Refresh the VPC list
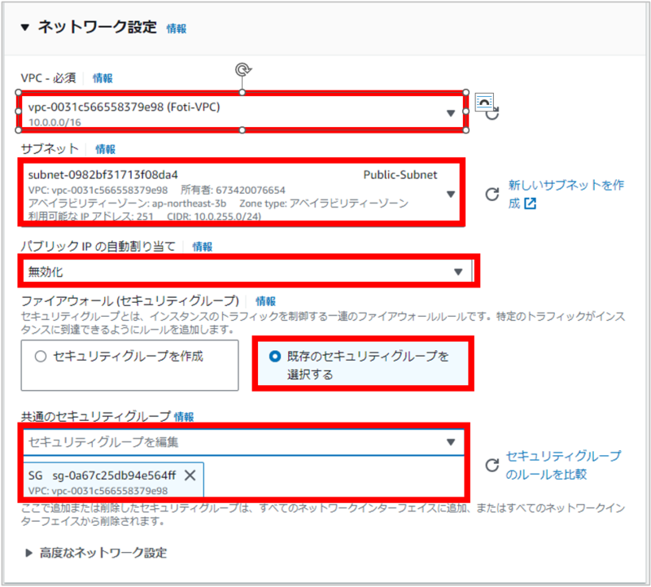 (492, 114)
